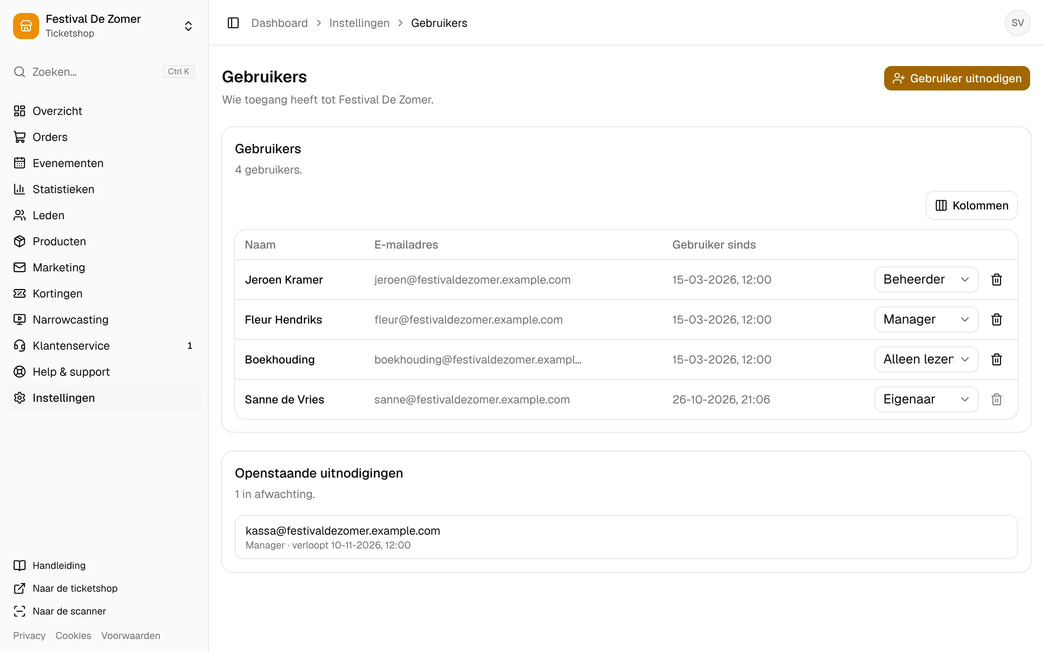
Task: Remove Boekhouding user via trash icon
Action: click(997, 359)
